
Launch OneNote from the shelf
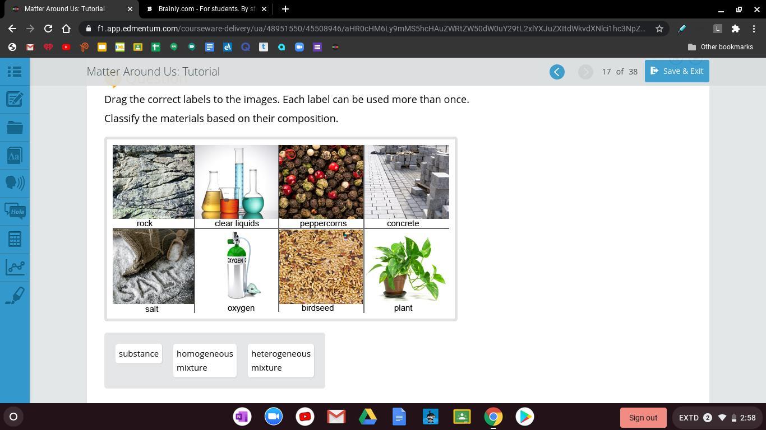click(x=242, y=417)
